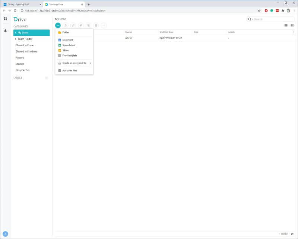Create a new Folder from menu

coord(74,32)
